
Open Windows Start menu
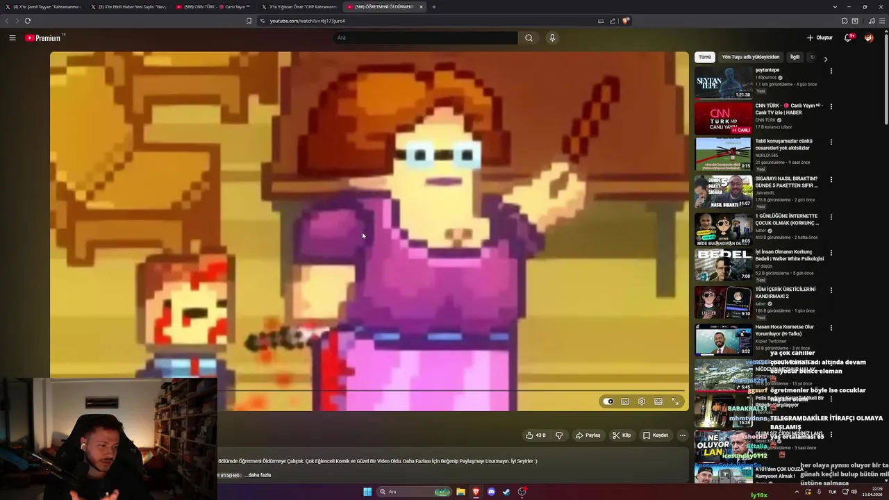(367, 492)
